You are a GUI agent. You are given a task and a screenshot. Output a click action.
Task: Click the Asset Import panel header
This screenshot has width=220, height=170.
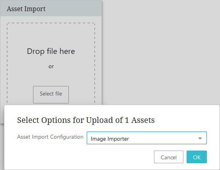click(51, 8)
